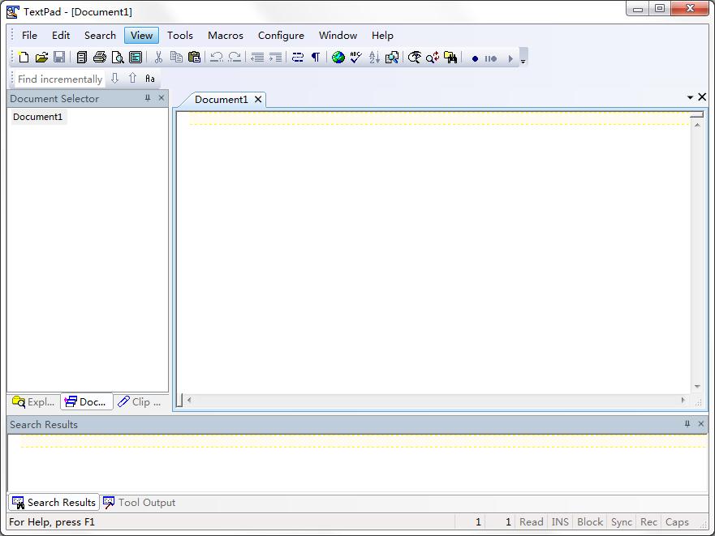
Task: Unpin the Document Selector panel
Action: pyautogui.click(x=146, y=98)
